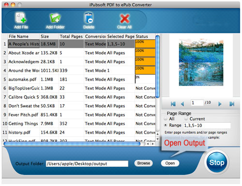The image size is (242, 186).
Task: Click the Size column header
Action: pos(49,37)
